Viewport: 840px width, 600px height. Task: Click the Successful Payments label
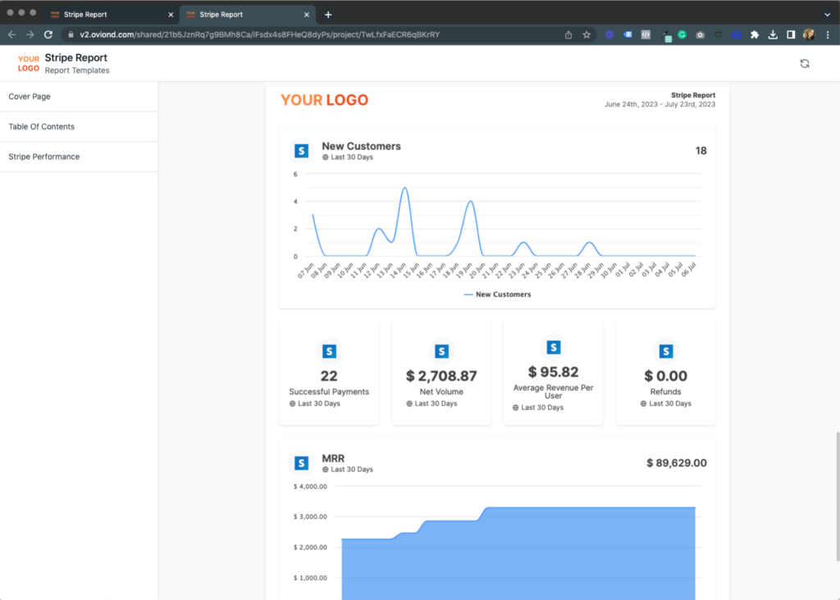pyautogui.click(x=329, y=392)
